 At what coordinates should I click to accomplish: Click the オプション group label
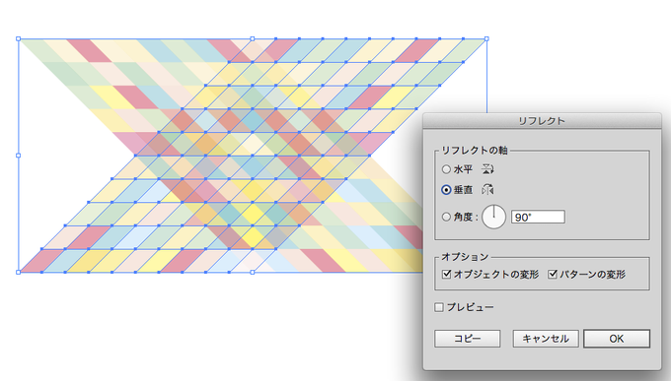tap(465, 257)
